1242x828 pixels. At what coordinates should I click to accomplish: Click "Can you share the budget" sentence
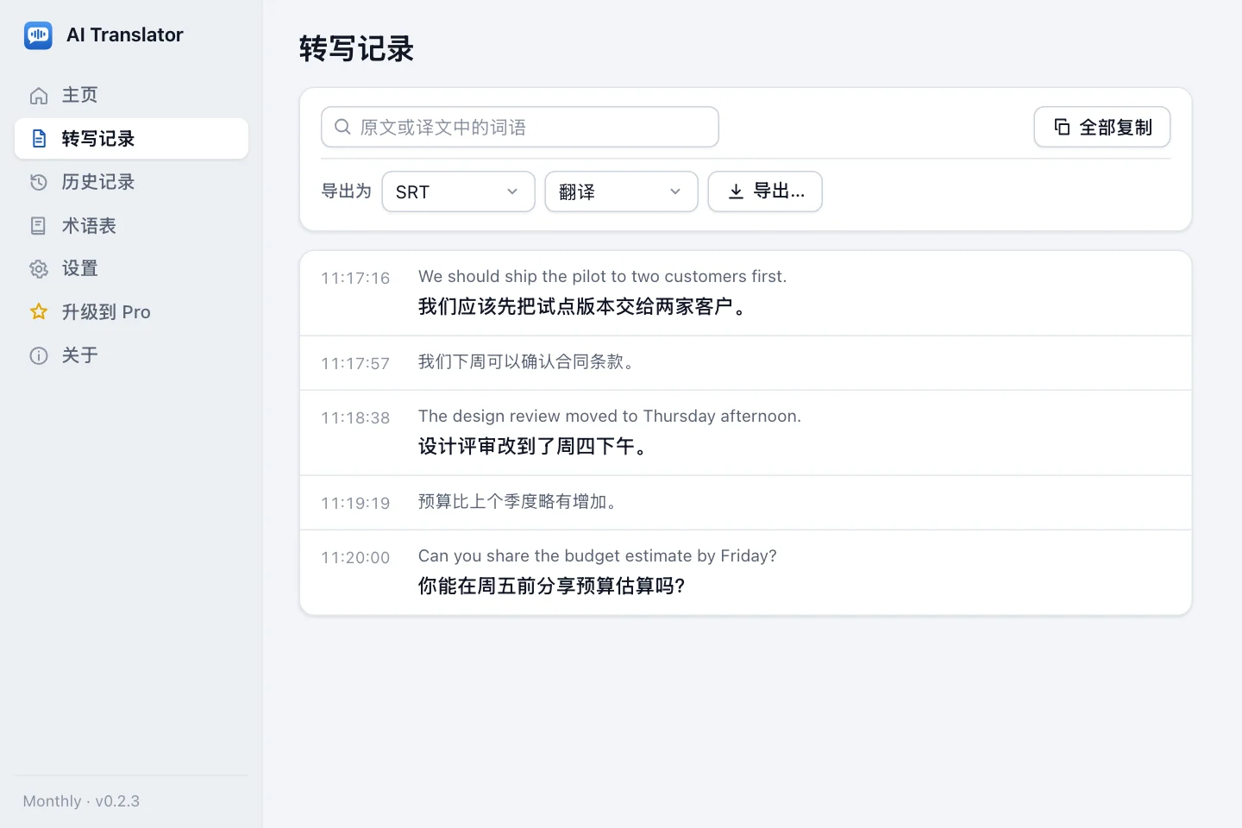[598, 555]
